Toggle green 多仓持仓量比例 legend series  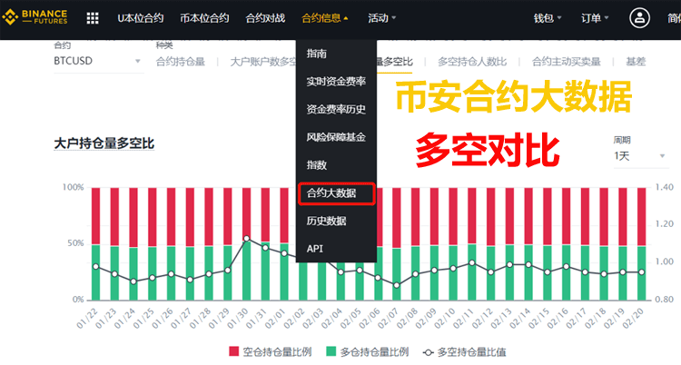368,351
